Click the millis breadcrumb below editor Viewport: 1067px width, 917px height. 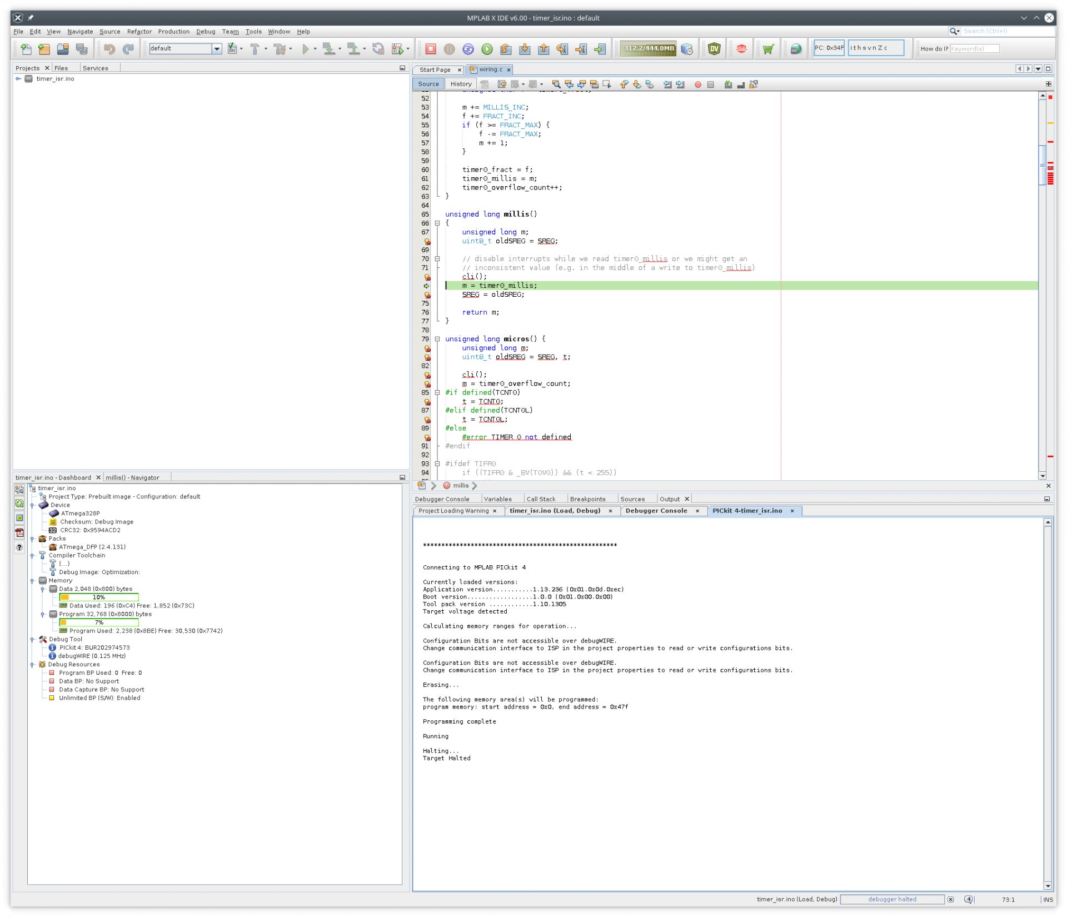coord(460,486)
